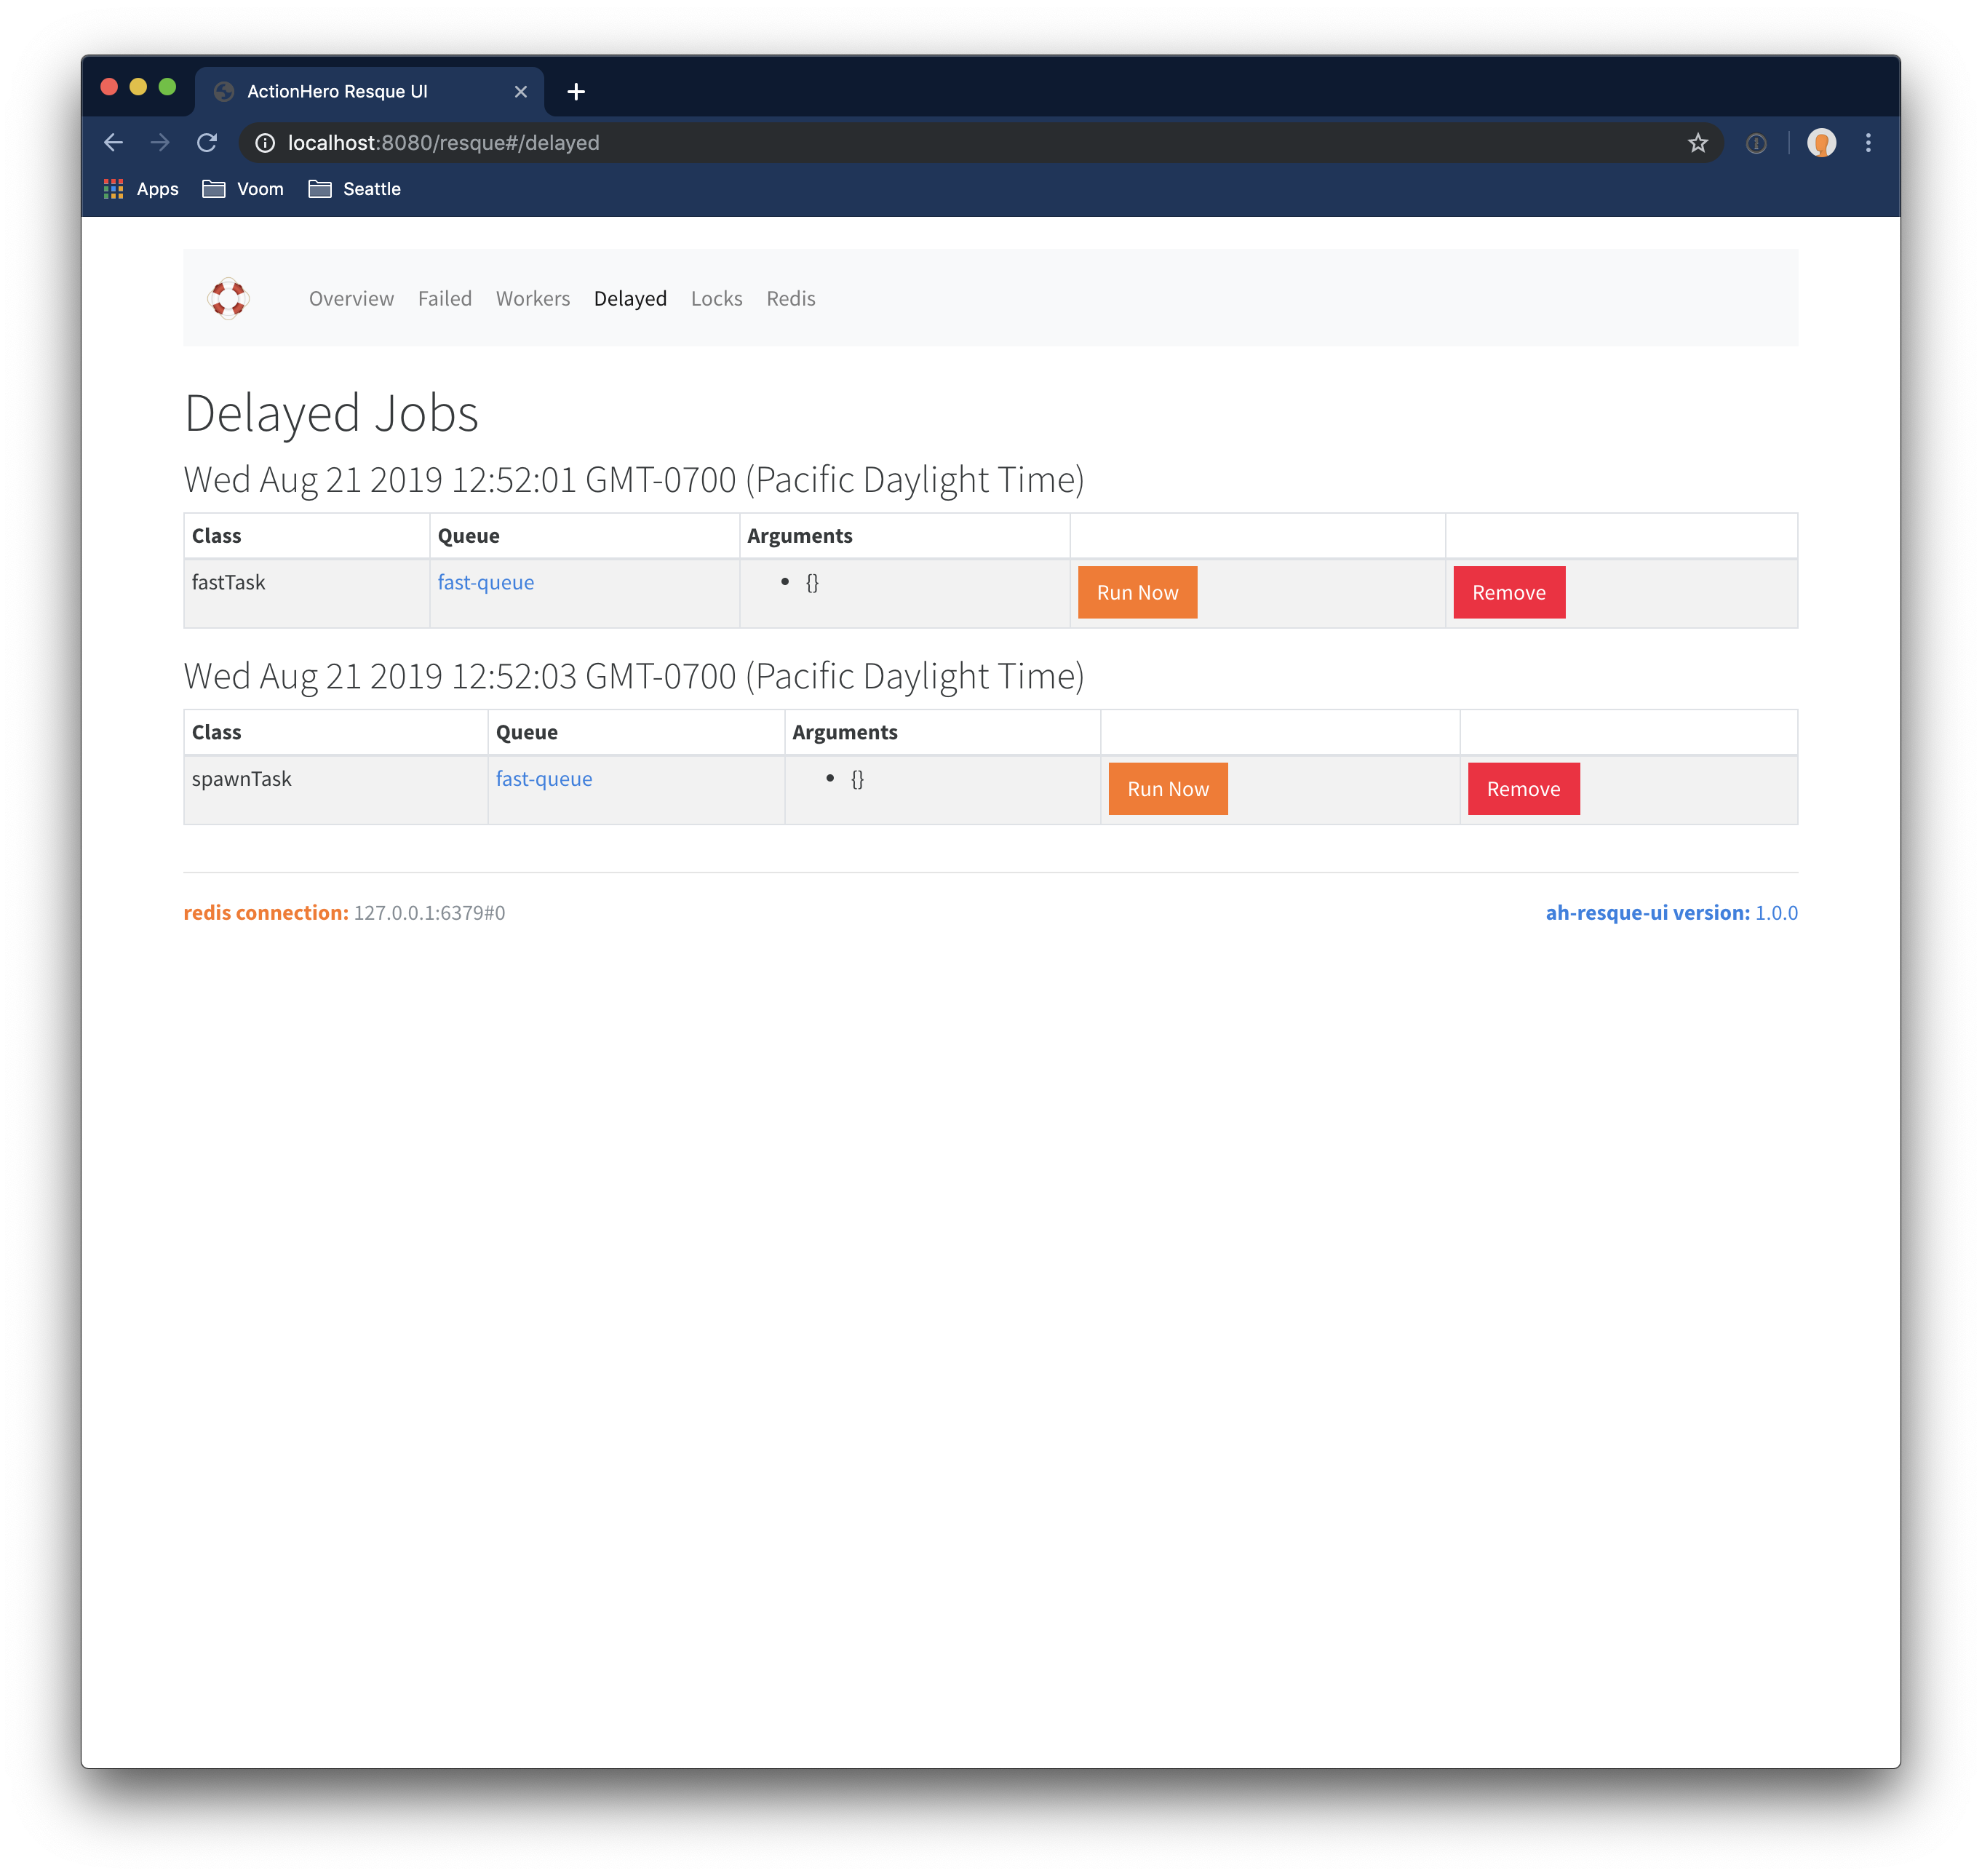
Task: Open the fast-queue for fastTask
Action: 485,584
